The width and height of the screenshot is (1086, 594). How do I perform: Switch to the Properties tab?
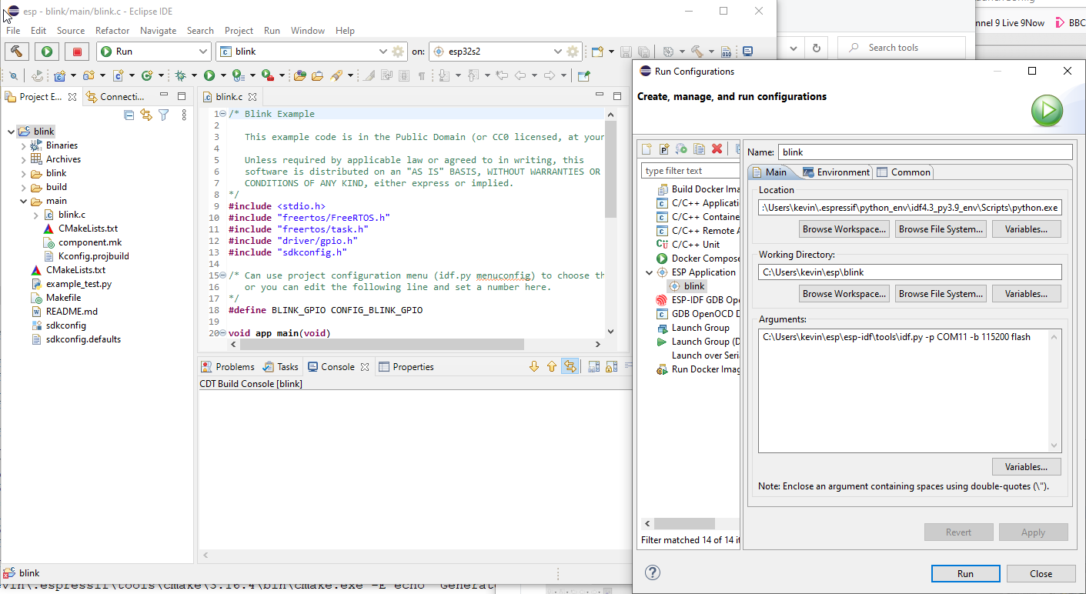[x=406, y=367]
